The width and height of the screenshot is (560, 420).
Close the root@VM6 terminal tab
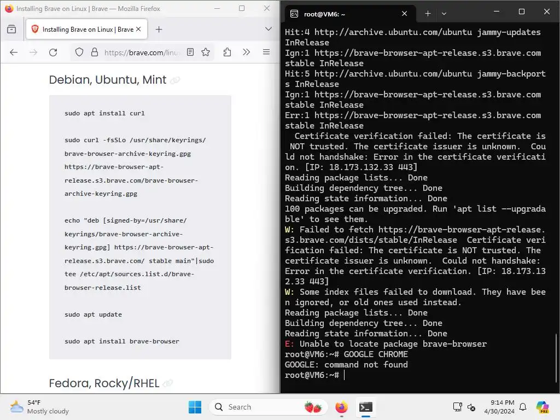click(404, 14)
